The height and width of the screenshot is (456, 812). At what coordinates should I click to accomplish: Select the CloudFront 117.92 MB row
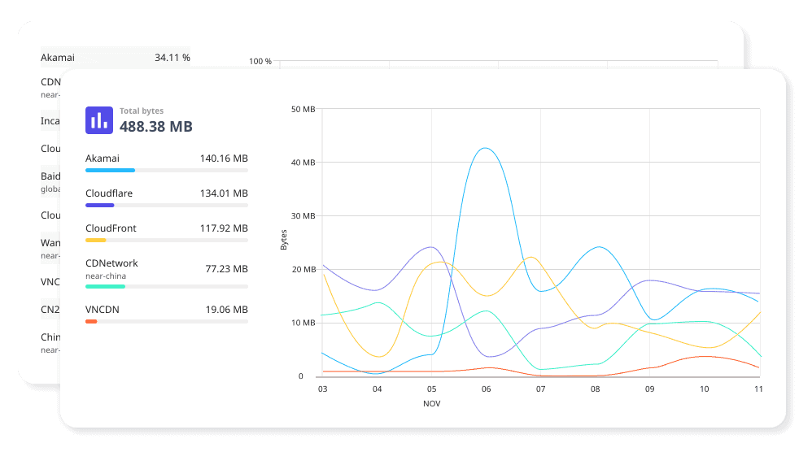click(166, 232)
